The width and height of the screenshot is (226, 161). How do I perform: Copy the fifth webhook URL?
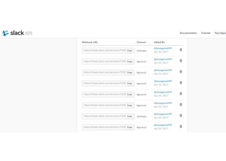[129, 95]
